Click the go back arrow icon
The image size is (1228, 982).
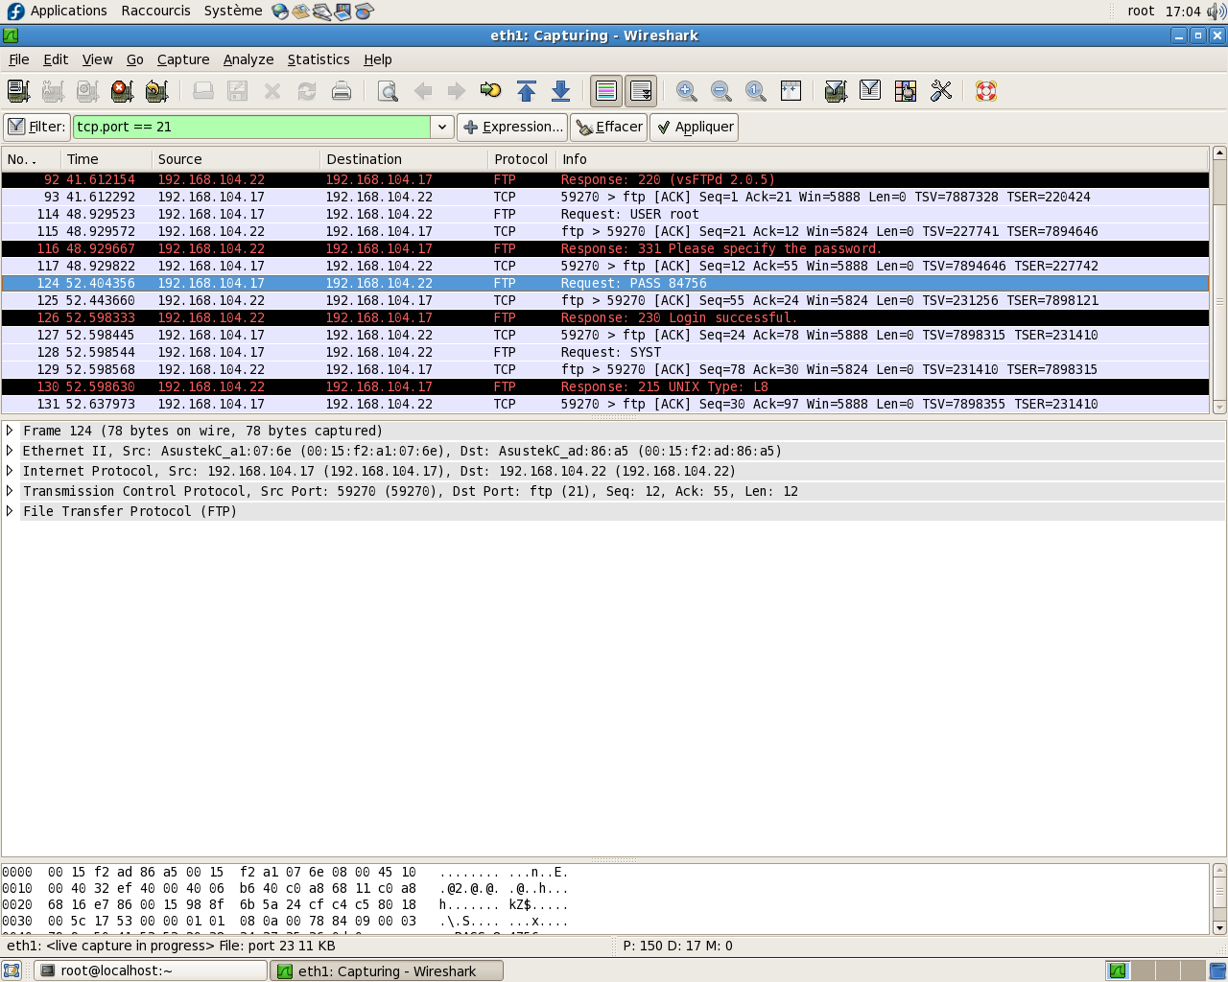[422, 91]
